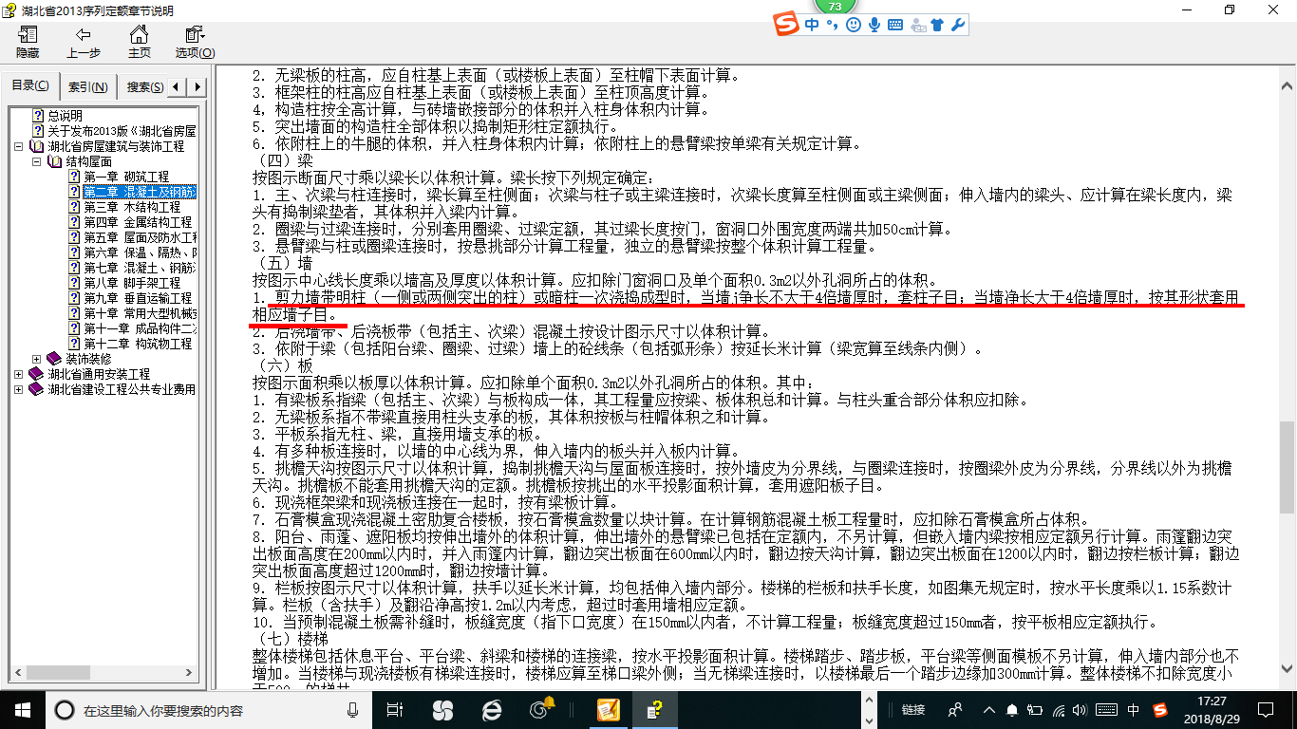Click the 链接 toolbar on the taskbar
1297x729 pixels.
(912, 710)
